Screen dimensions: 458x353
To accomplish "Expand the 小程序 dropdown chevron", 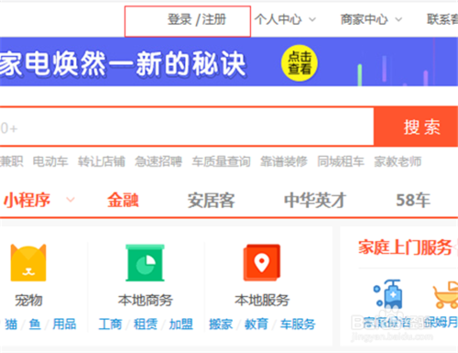I will click(x=71, y=200).
